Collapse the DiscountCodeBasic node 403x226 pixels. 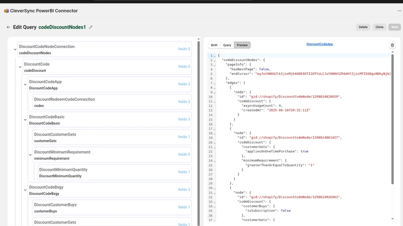pyautogui.click(x=25, y=120)
